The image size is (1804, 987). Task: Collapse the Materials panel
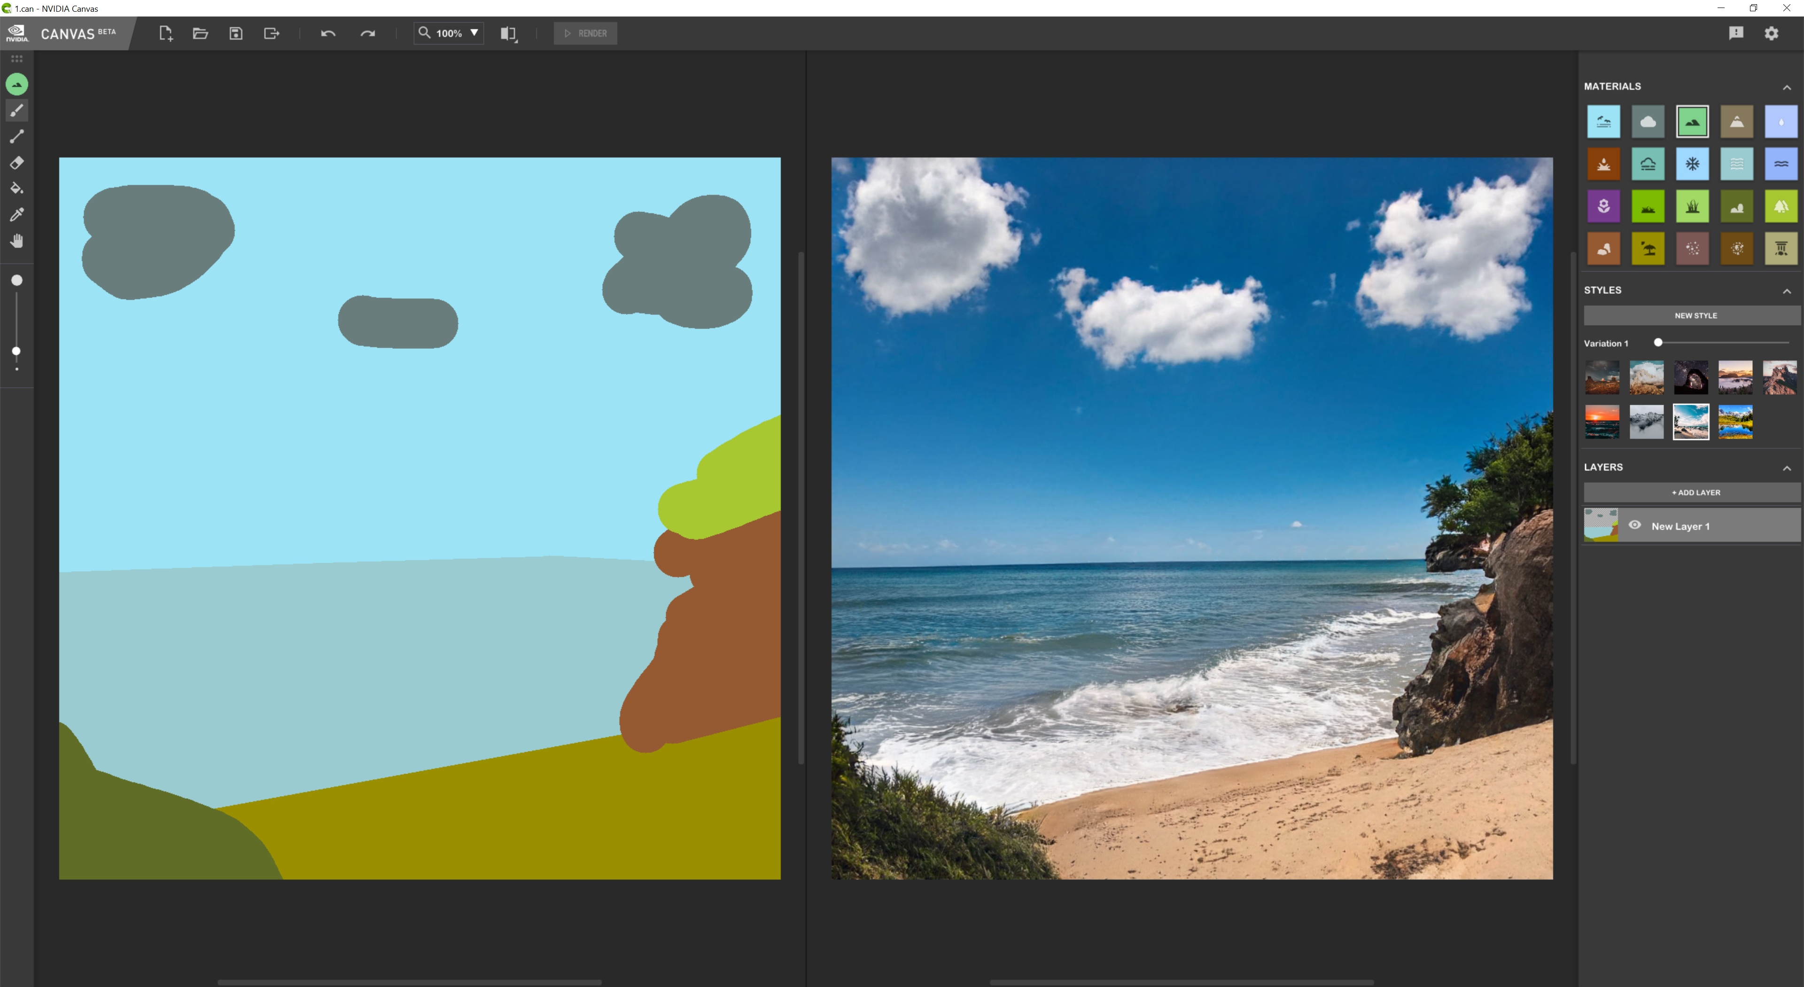tap(1787, 87)
